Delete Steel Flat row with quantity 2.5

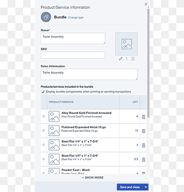tap(144, 160)
